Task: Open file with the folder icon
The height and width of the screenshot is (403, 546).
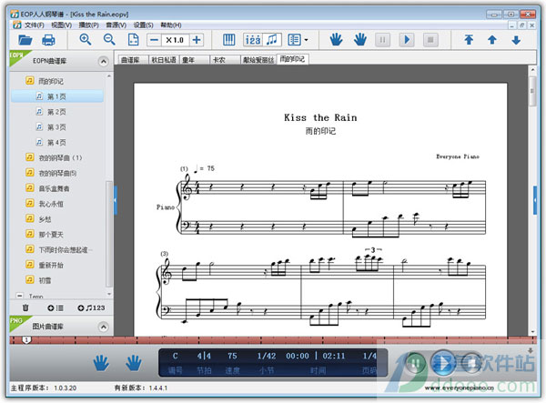Action: [x=25, y=40]
